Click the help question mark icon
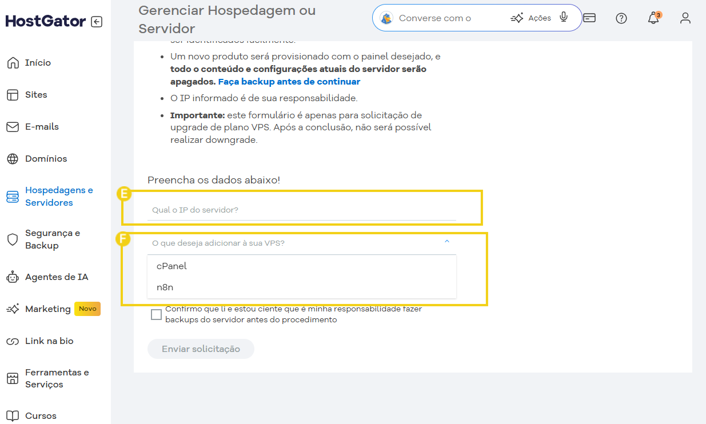 coord(621,18)
